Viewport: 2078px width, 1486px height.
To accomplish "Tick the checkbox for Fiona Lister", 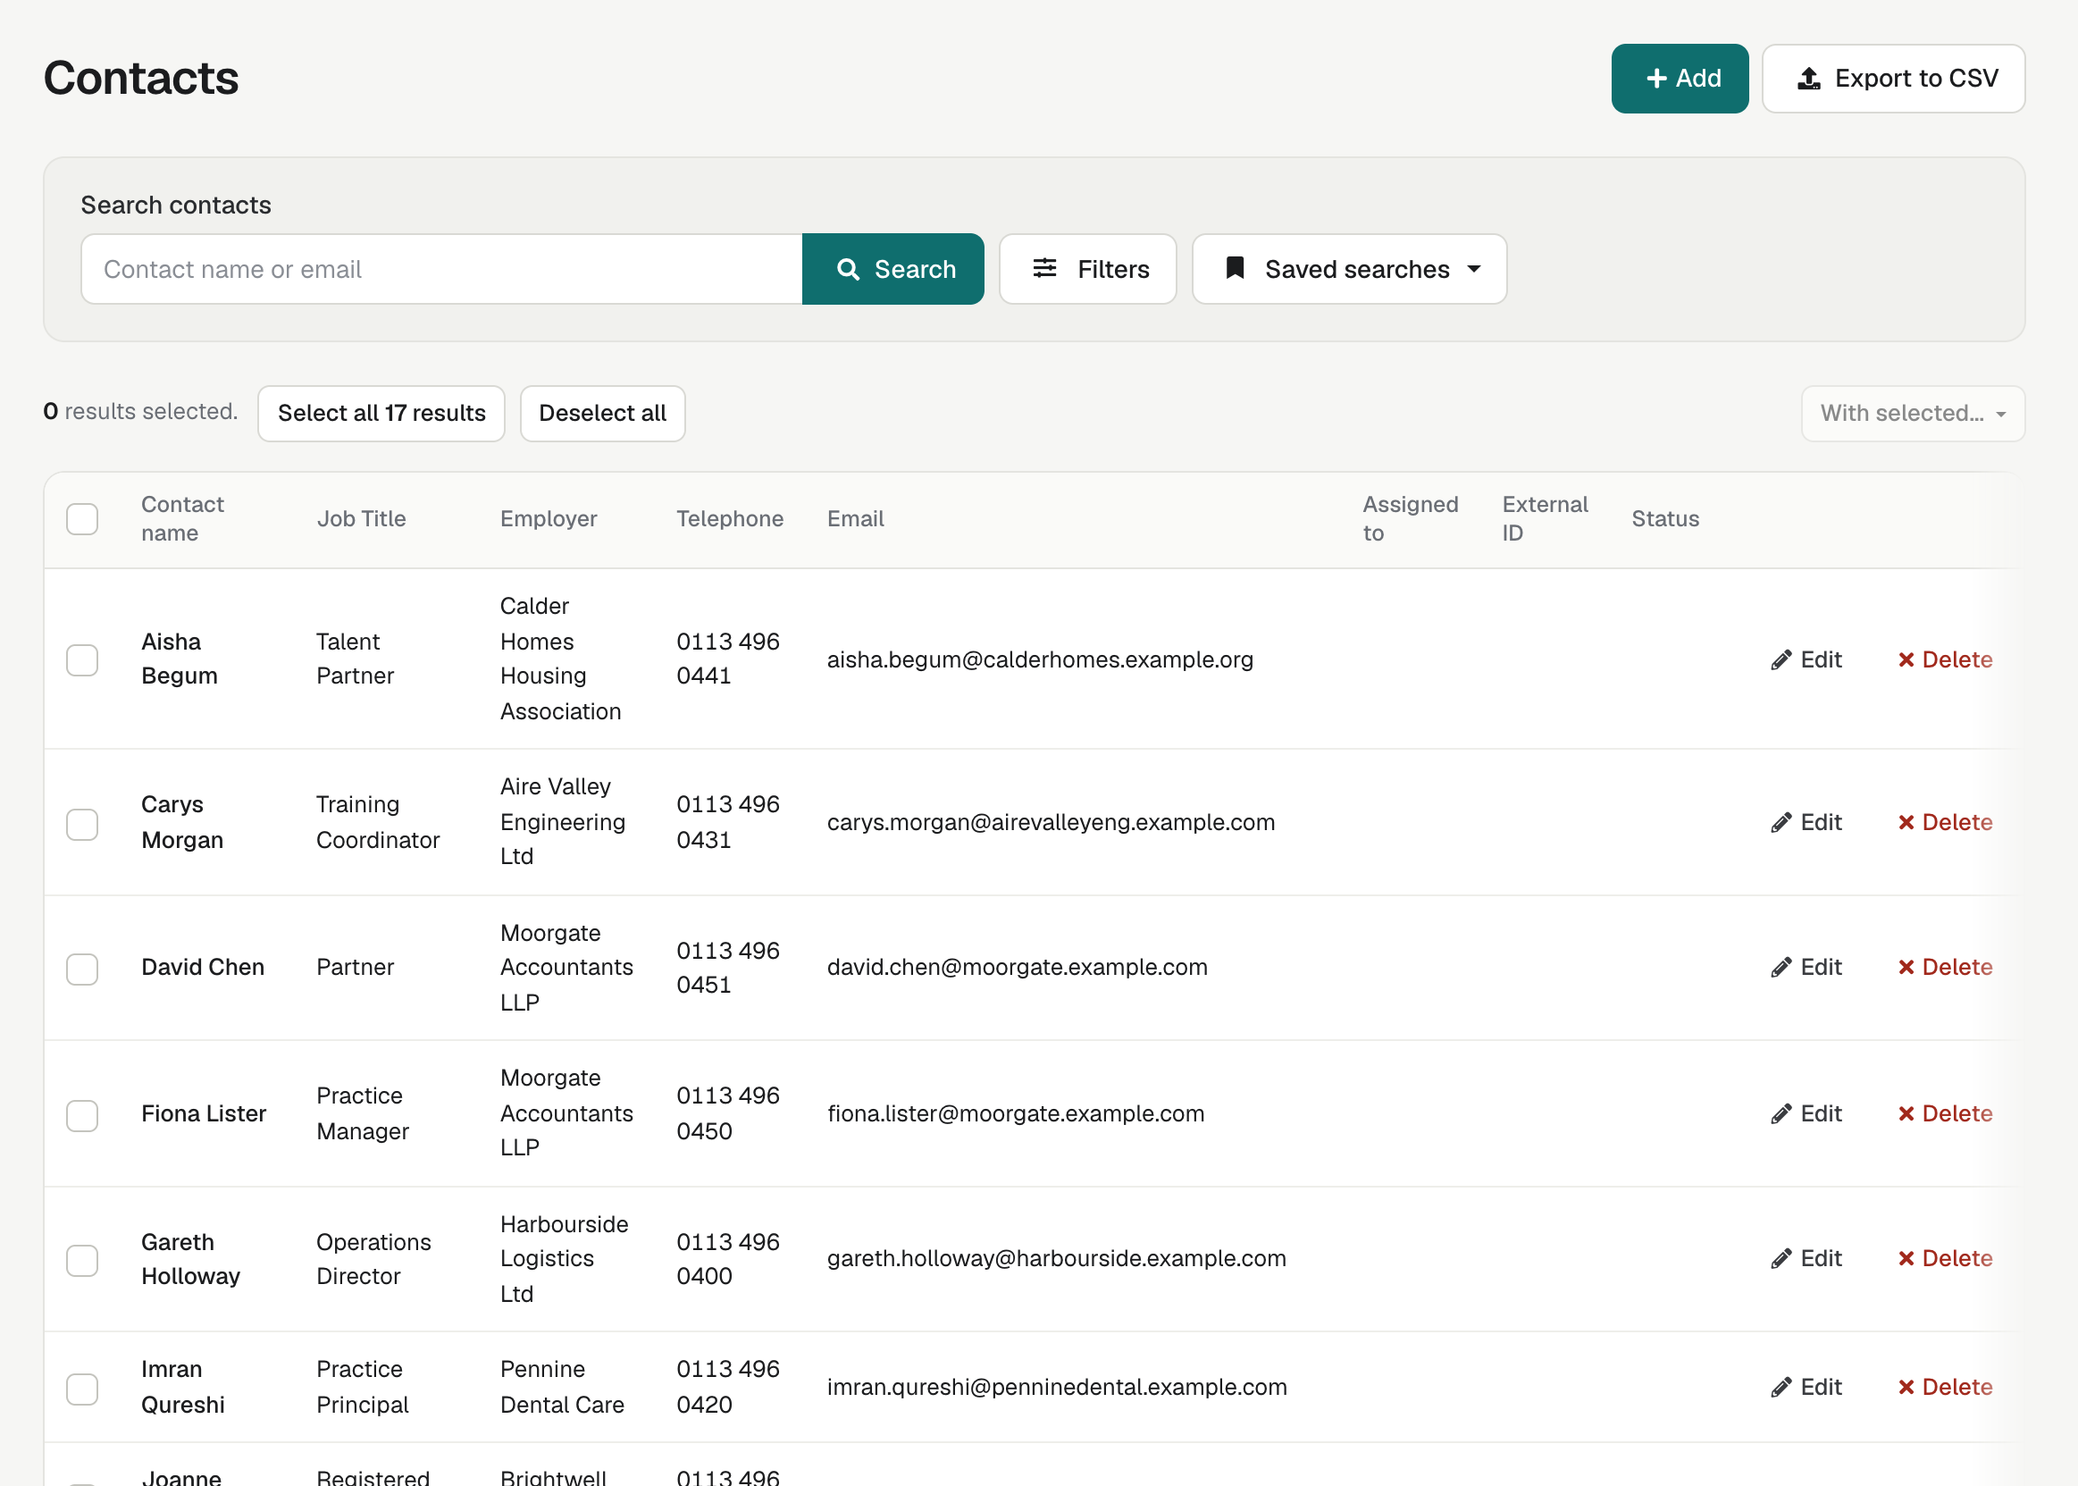I will pyautogui.click(x=82, y=1114).
